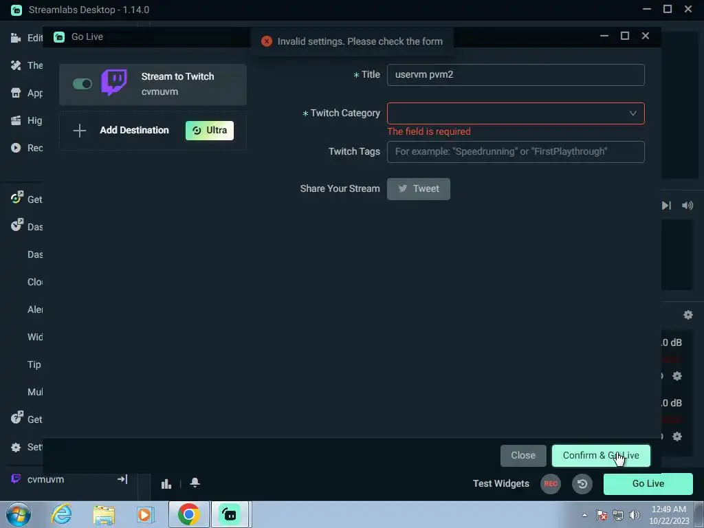Click the logout arrow icon next to cvmuvm

[x=122, y=479]
